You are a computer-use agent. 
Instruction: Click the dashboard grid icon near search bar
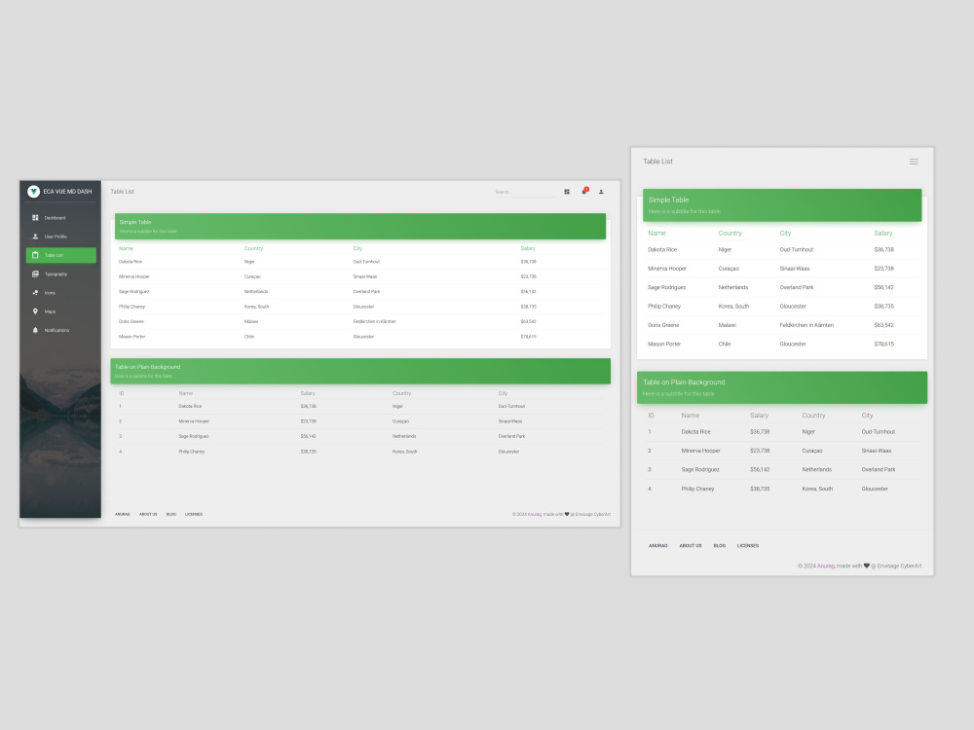(567, 192)
